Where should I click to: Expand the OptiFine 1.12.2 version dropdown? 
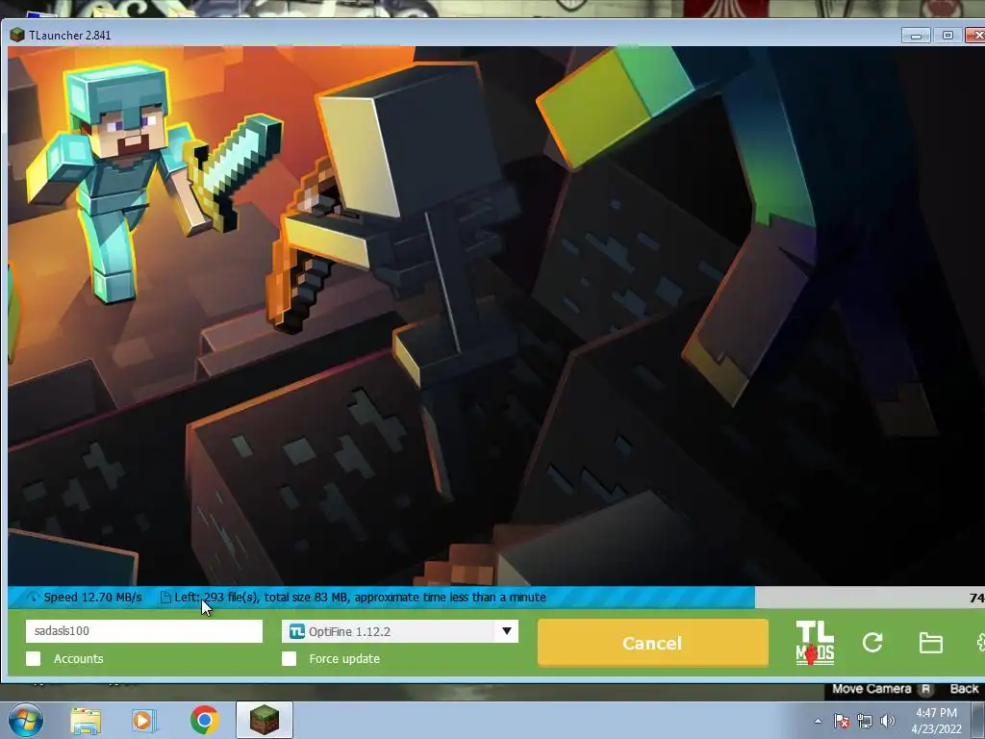coord(506,631)
